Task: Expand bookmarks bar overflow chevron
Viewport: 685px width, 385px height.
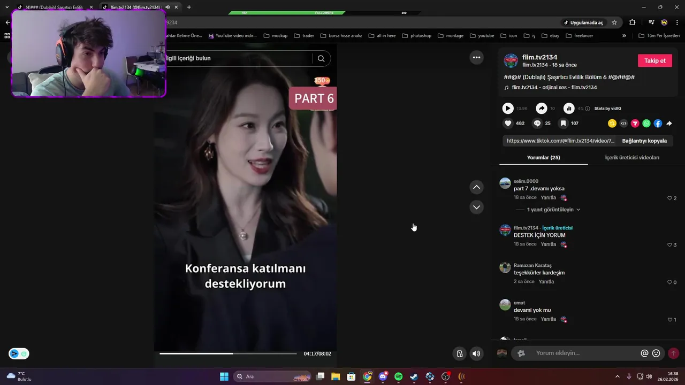Action: [x=624, y=35]
